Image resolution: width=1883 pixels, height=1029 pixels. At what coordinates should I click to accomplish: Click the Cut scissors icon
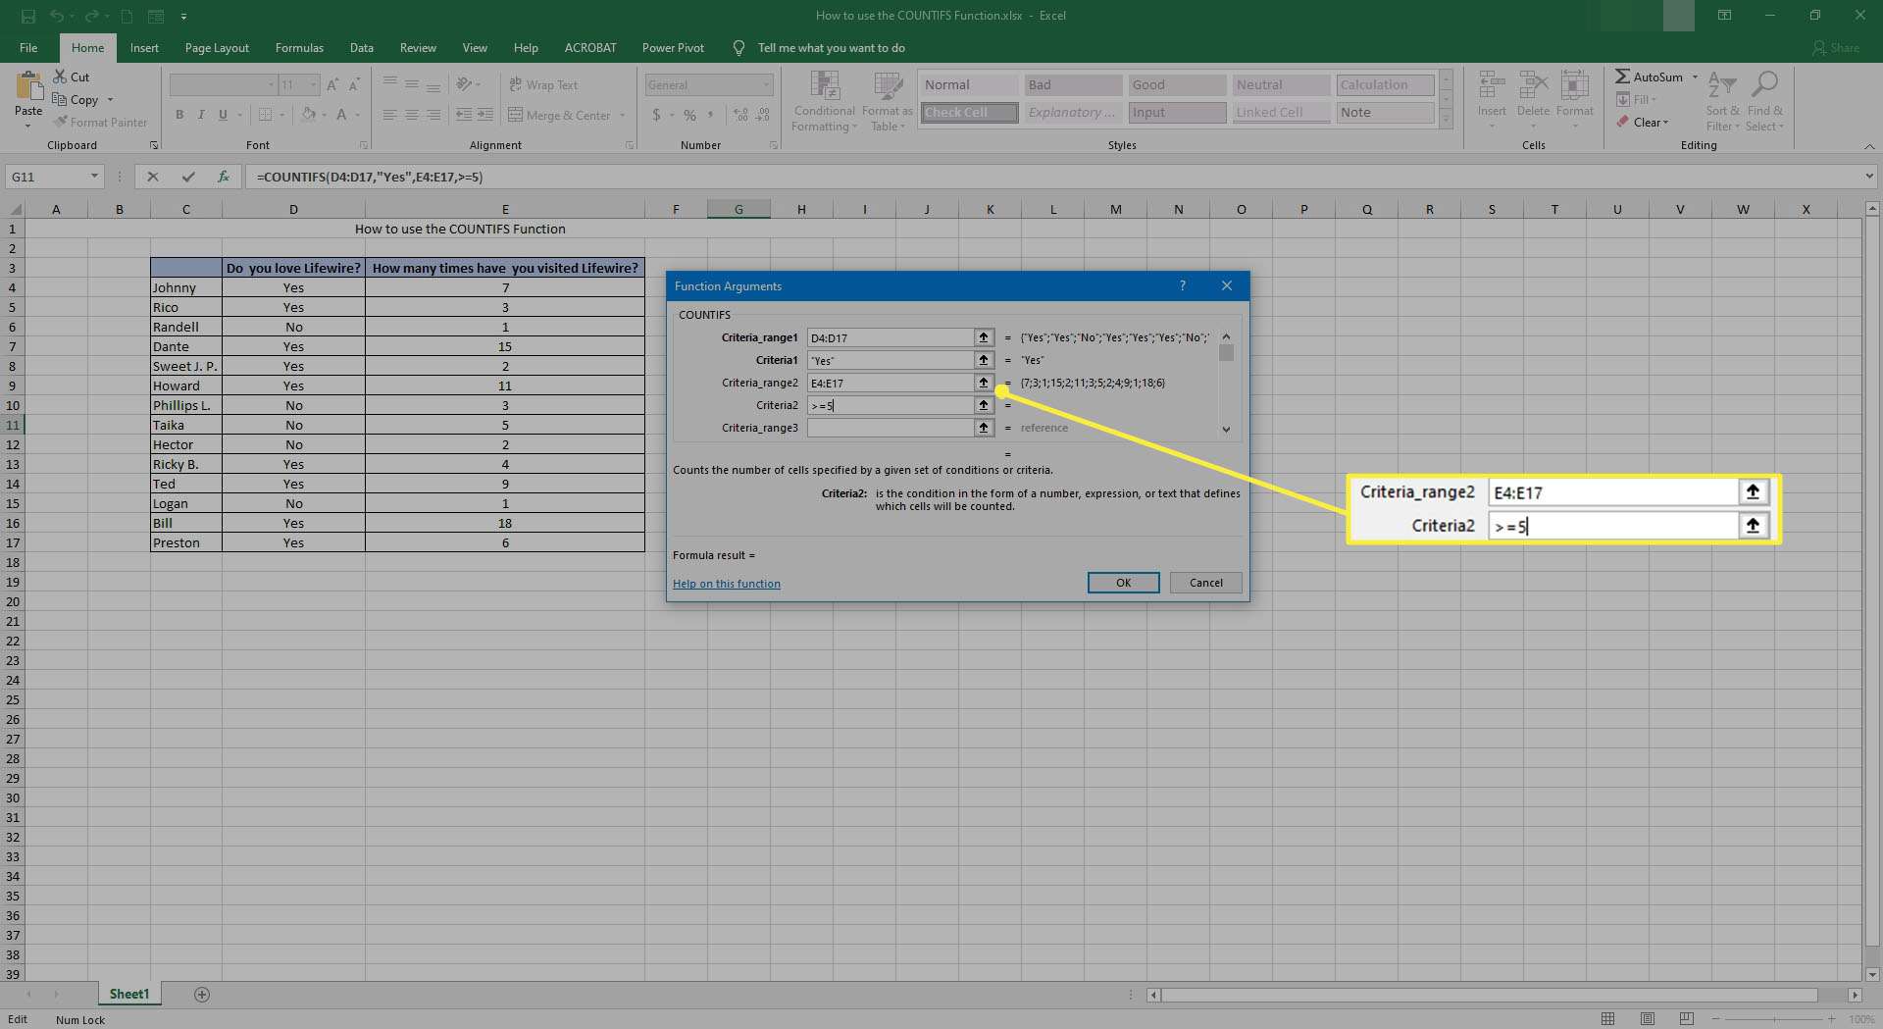[60, 77]
